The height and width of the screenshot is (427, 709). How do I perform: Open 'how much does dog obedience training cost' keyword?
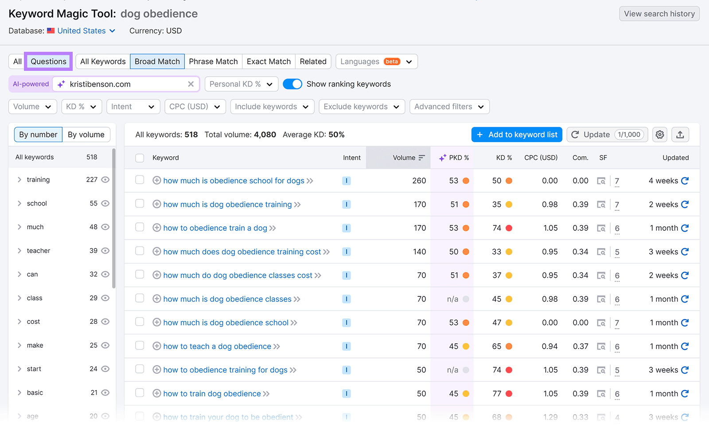pyautogui.click(x=242, y=251)
